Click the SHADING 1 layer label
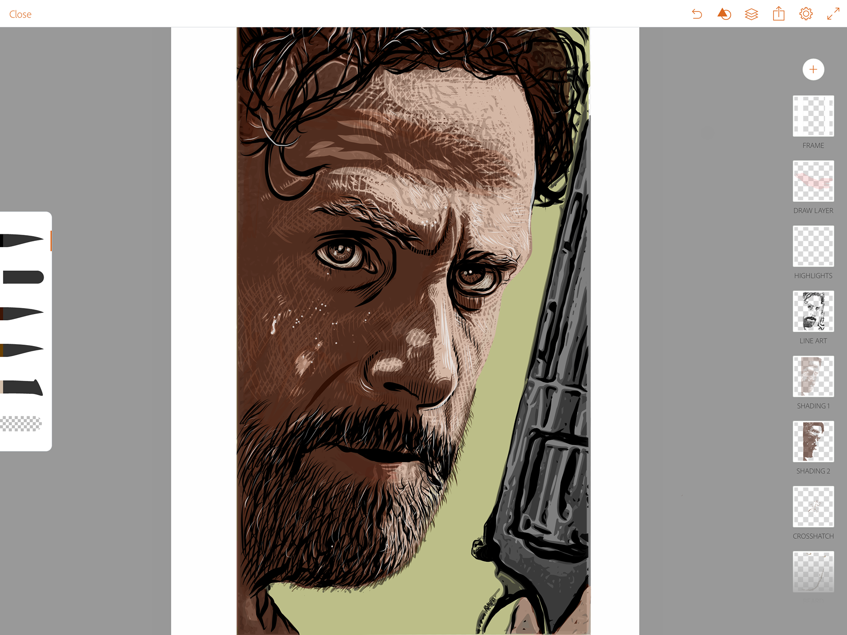Screen dimensions: 847x635 point(813,406)
